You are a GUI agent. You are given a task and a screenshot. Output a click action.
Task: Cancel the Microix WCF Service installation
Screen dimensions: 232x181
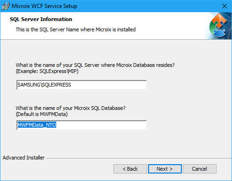pyautogui.click(x=200, y=169)
